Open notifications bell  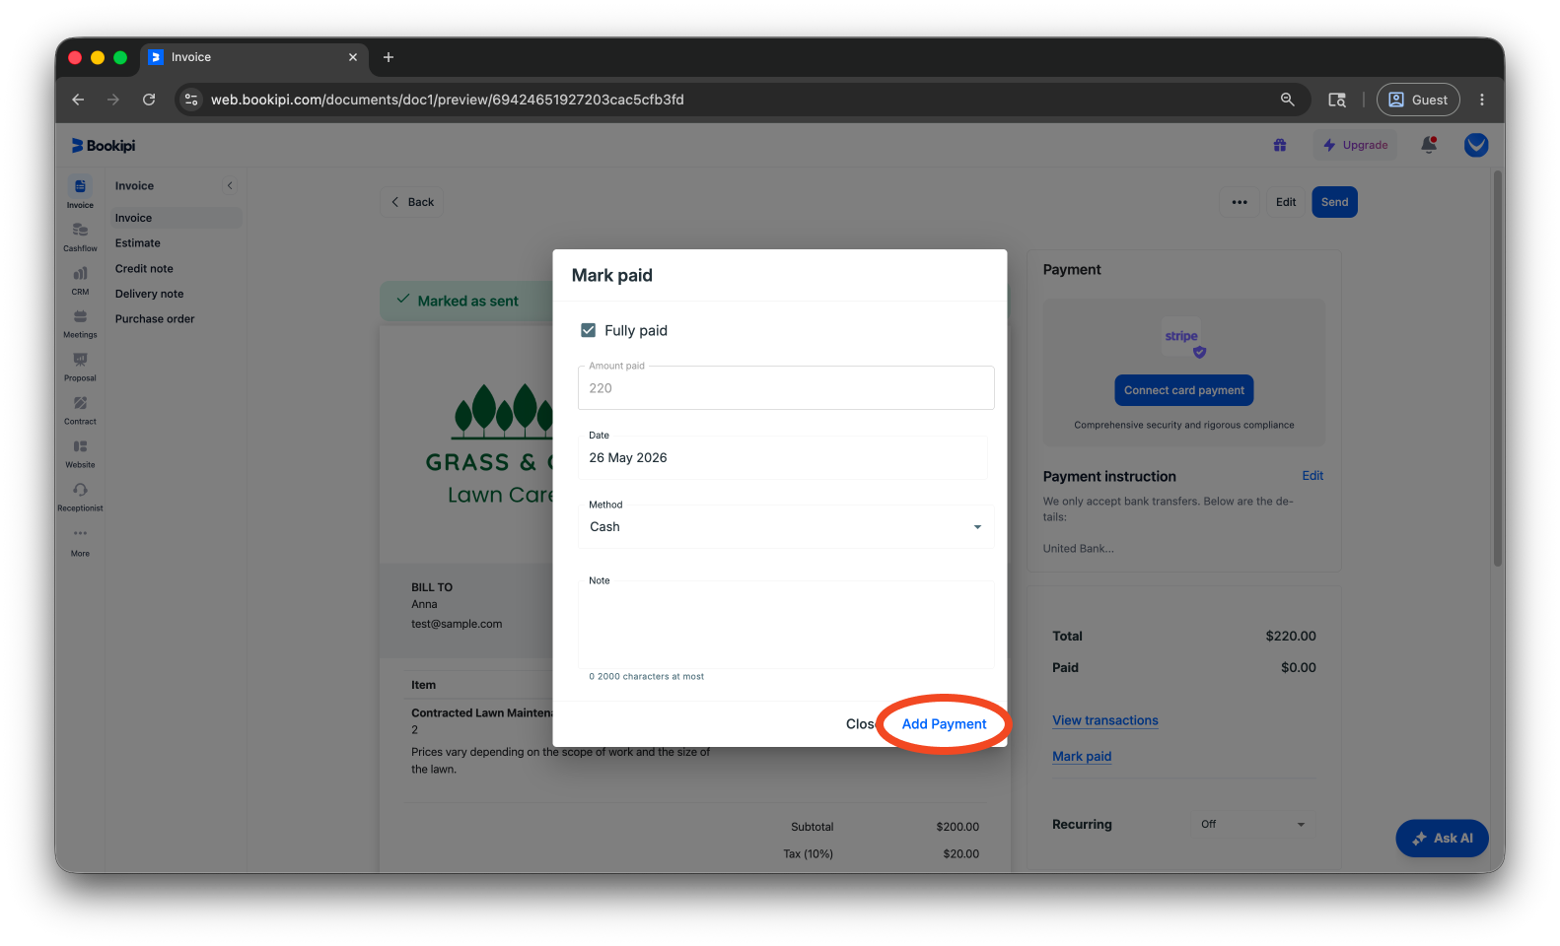coord(1429,145)
